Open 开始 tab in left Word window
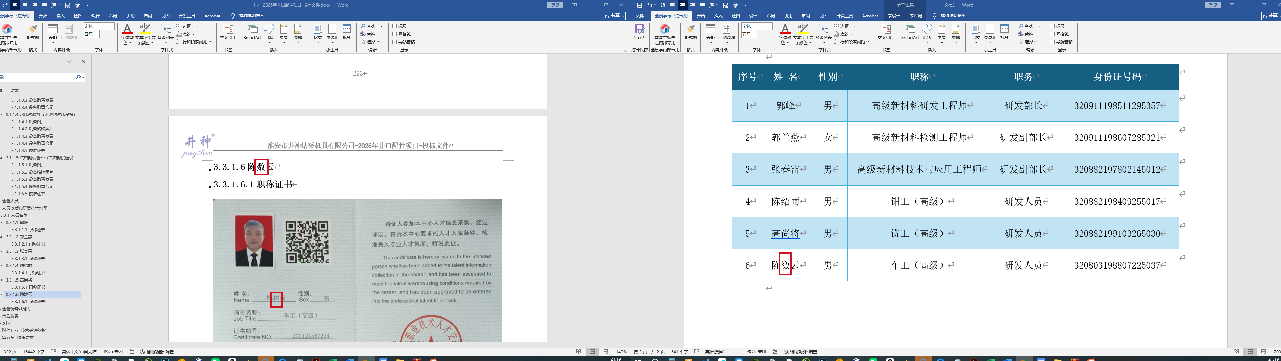 pos(43,16)
